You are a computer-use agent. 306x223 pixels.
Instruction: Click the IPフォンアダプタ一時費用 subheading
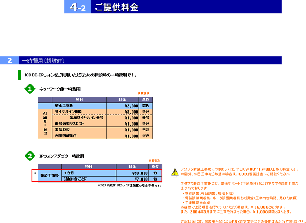pos(62,156)
